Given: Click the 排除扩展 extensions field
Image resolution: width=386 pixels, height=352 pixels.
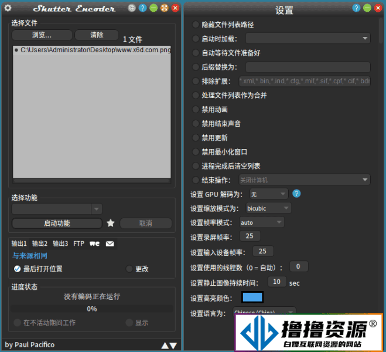Looking at the screenshot, I should tap(305, 81).
